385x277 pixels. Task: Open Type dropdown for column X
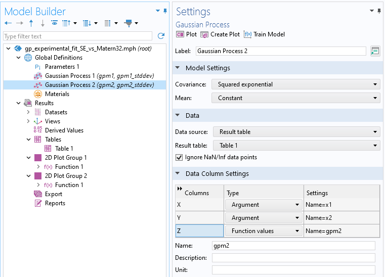click(264, 205)
